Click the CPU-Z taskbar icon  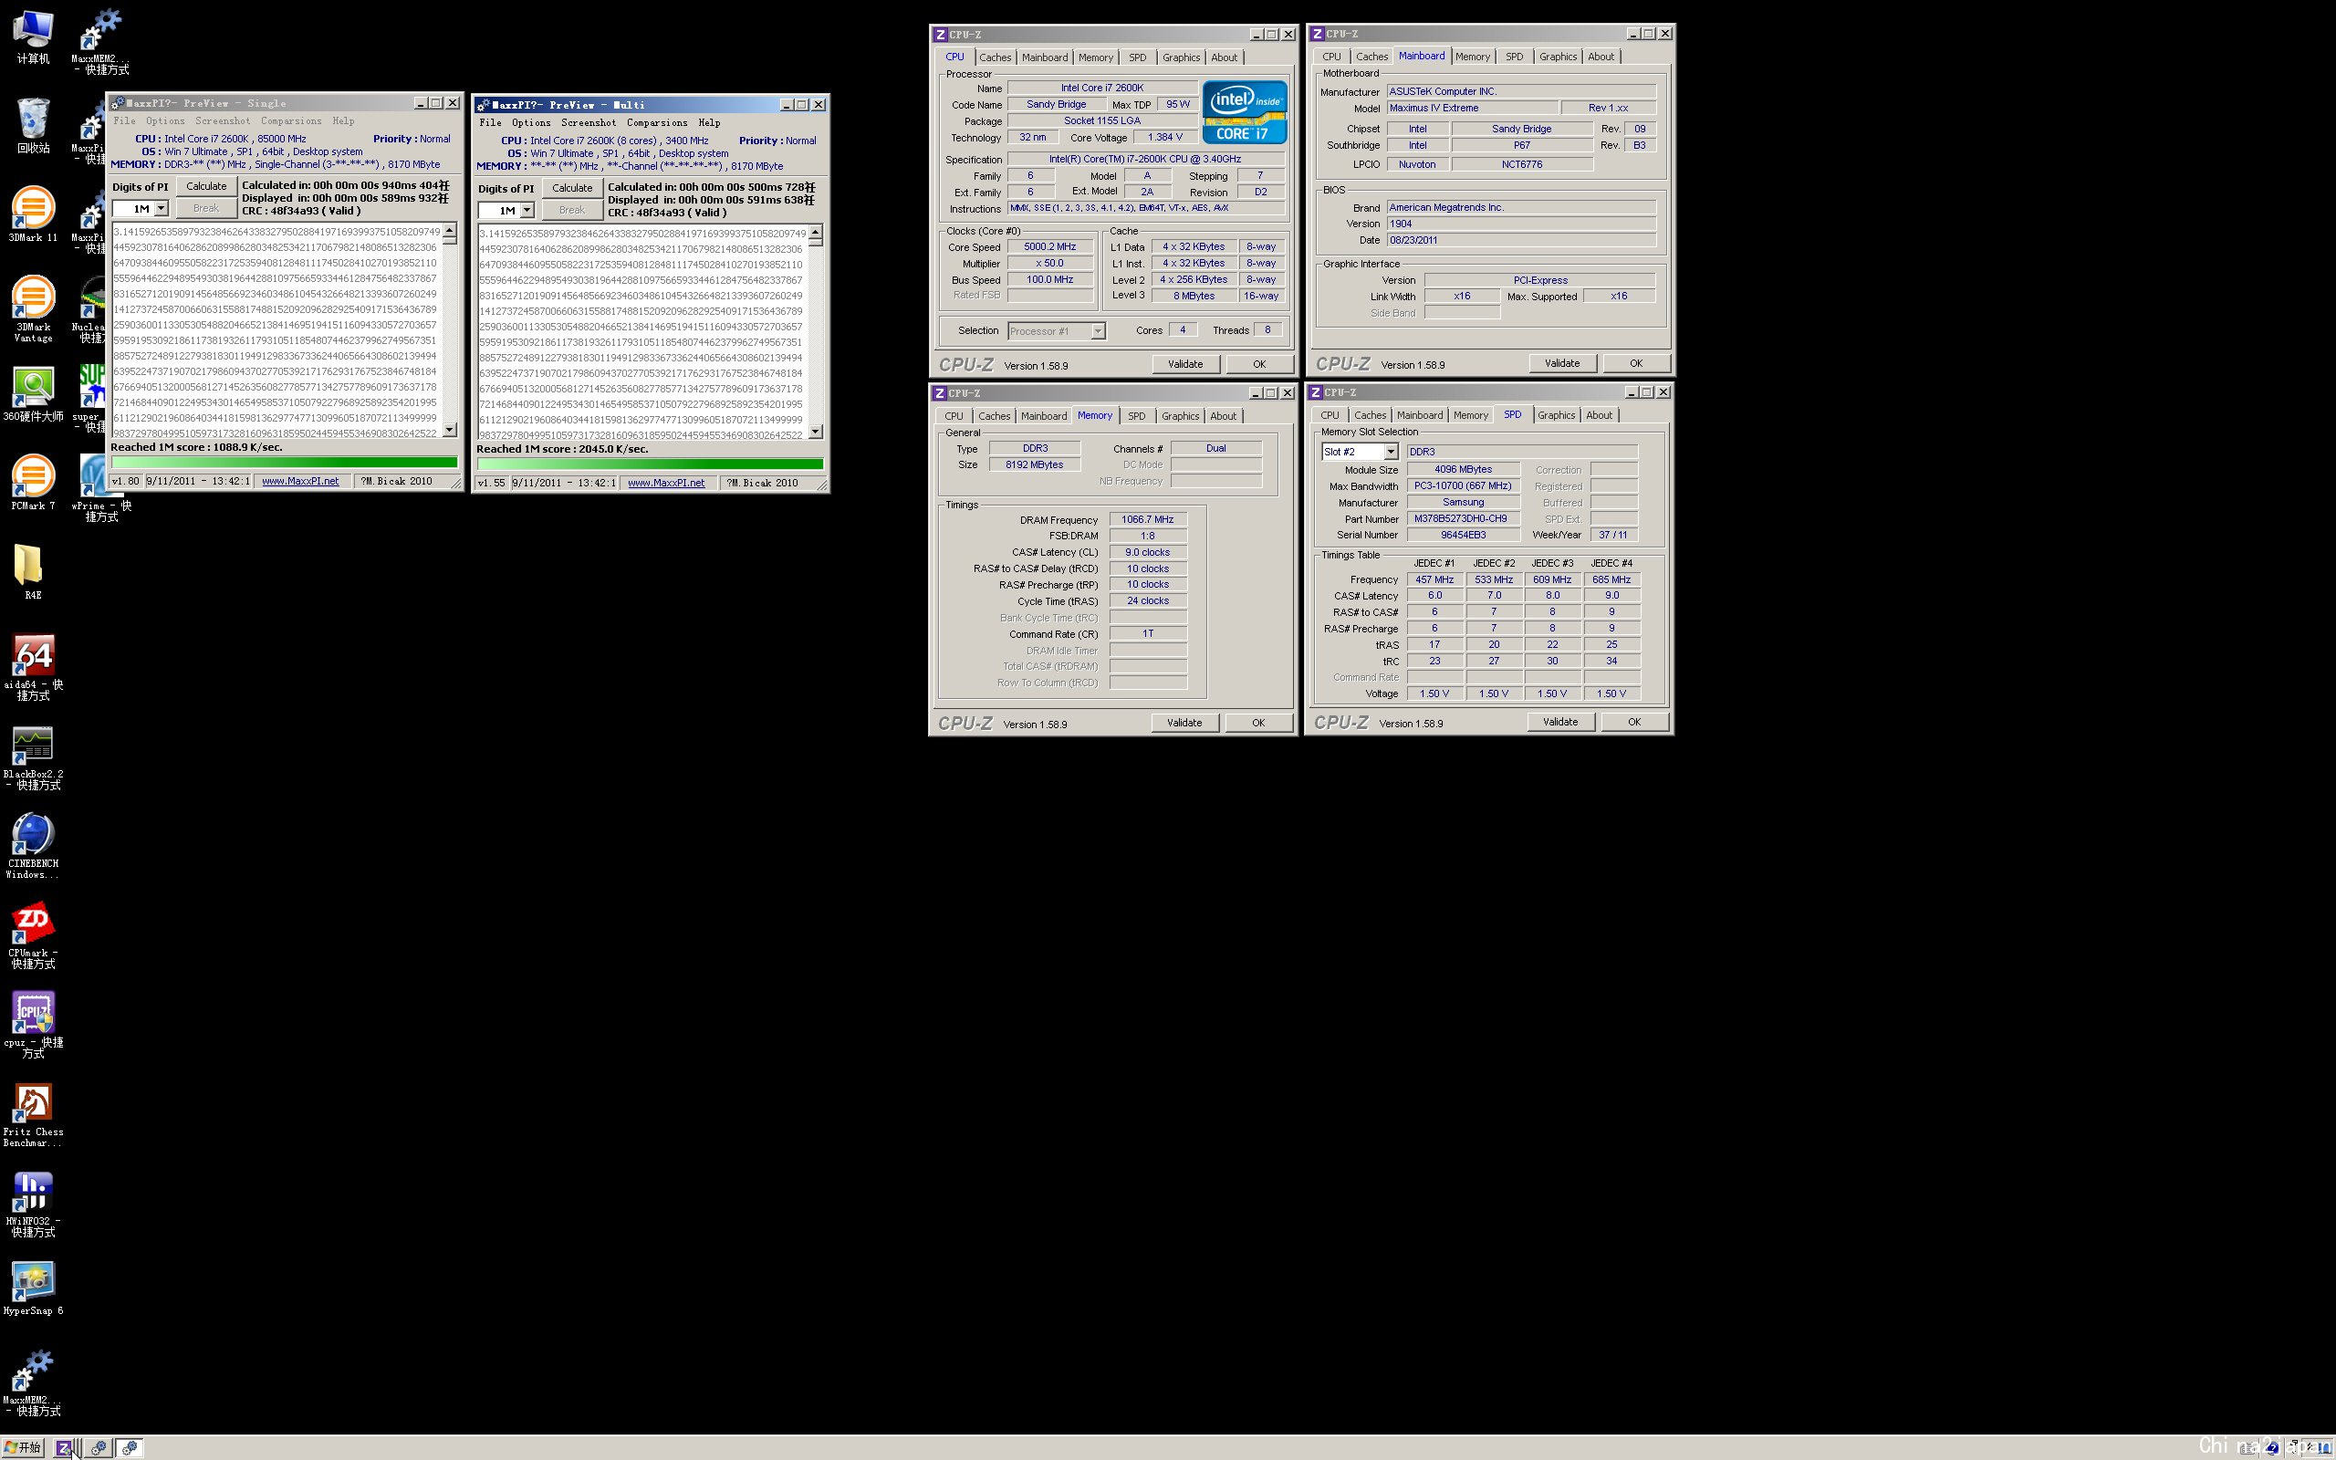[x=66, y=1447]
